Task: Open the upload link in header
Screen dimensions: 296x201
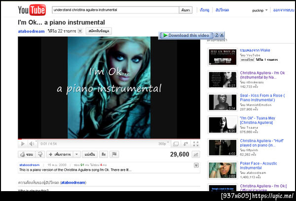Action: pos(222,10)
